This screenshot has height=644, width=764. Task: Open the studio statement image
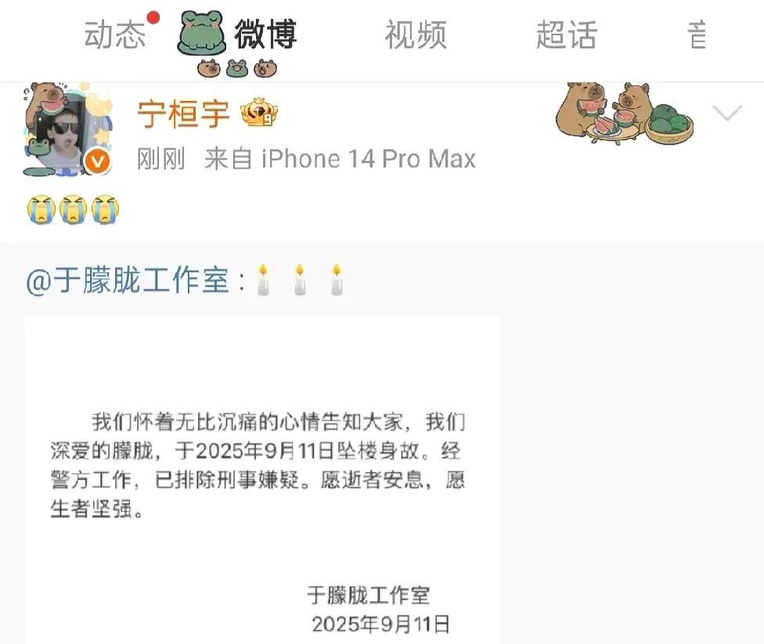tap(262, 480)
